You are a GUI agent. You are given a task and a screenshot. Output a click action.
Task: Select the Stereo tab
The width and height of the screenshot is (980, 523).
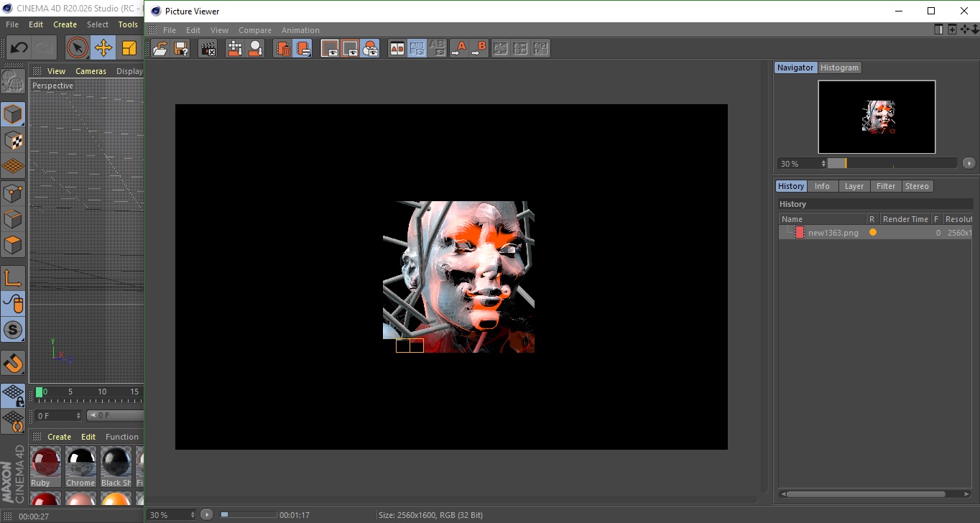coord(917,186)
